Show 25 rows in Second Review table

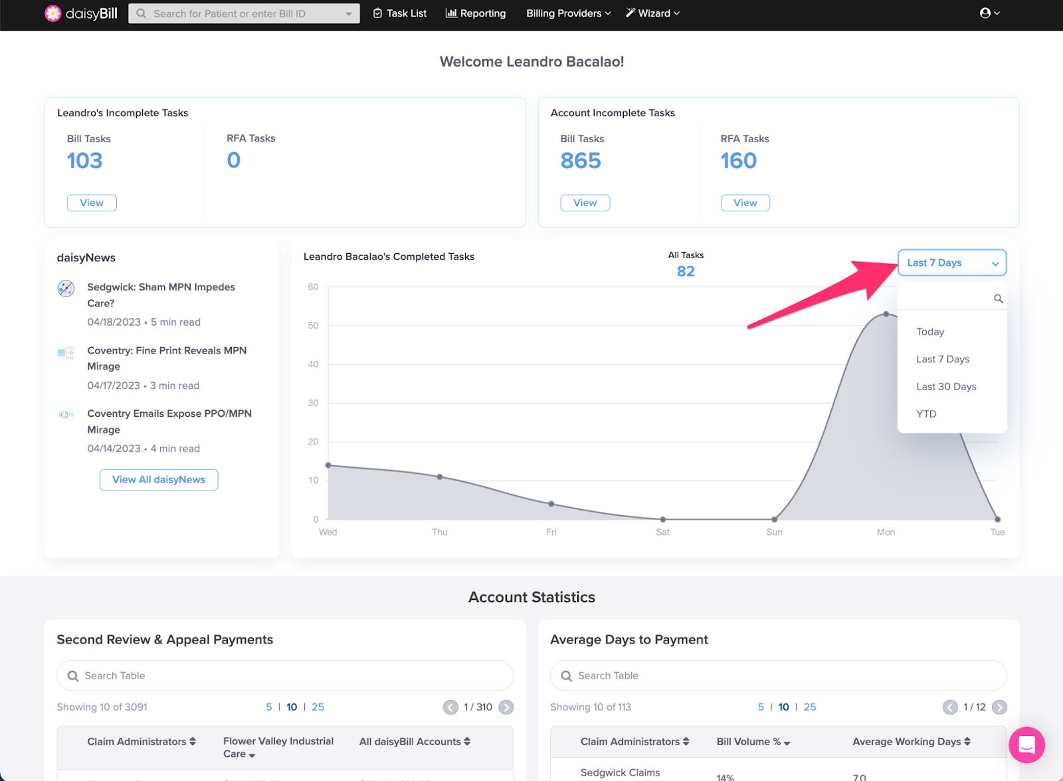318,707
